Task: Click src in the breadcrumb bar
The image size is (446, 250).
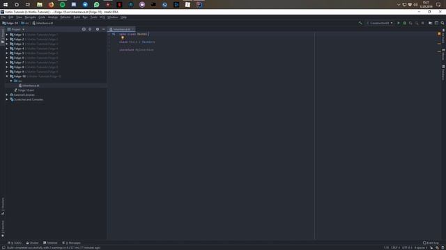Action: 25,23
